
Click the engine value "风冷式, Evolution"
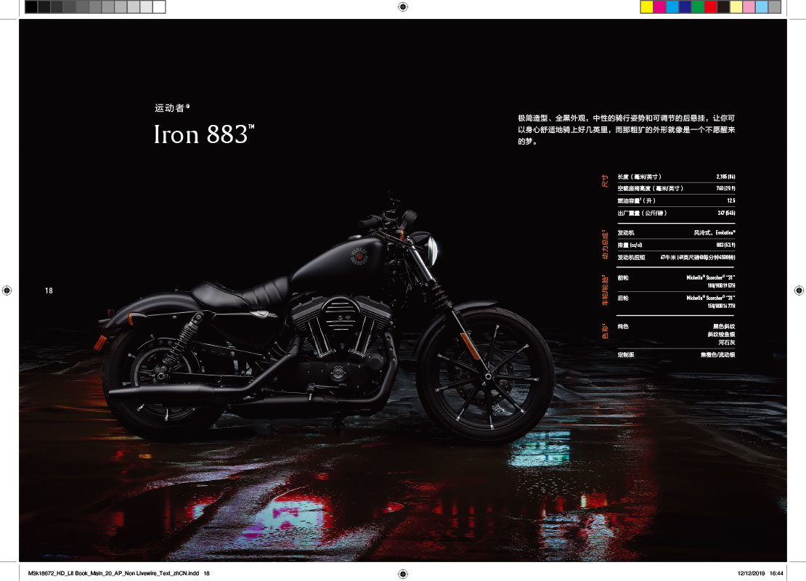pos(715,233)
